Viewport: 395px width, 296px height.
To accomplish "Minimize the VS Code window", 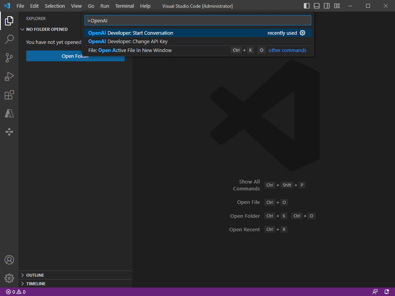I will click(x=350, y=6).
